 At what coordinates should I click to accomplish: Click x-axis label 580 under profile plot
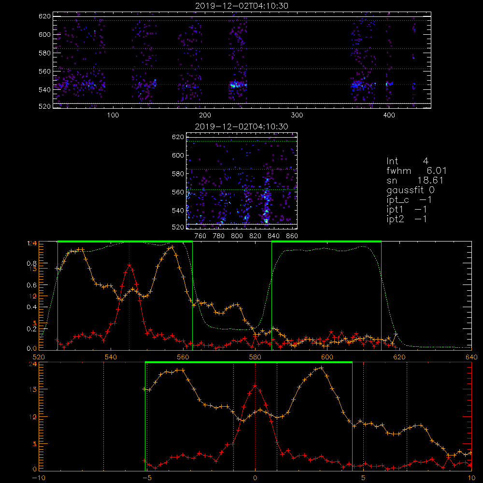tap(255, 357)
